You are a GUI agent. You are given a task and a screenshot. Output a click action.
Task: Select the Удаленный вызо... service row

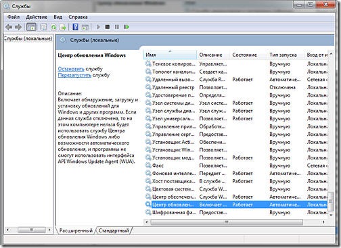[236, 80]
